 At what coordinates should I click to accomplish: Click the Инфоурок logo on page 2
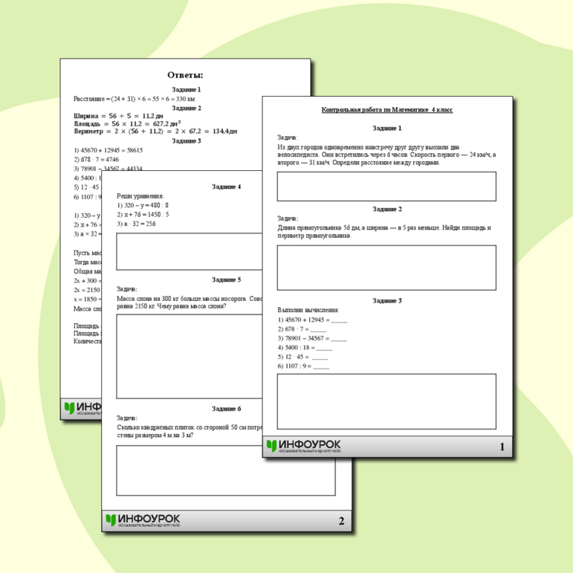point(143,520)
